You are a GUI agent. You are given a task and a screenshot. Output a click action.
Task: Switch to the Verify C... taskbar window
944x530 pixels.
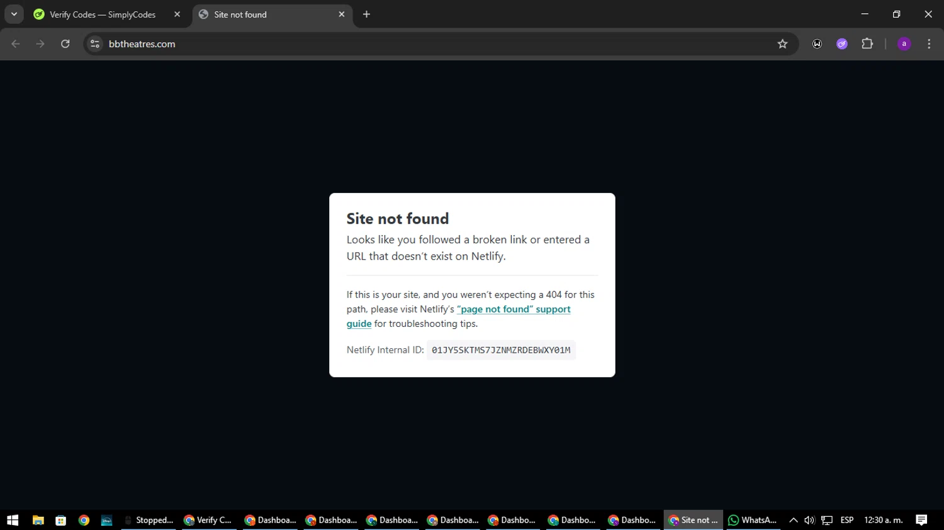[208, 520]
